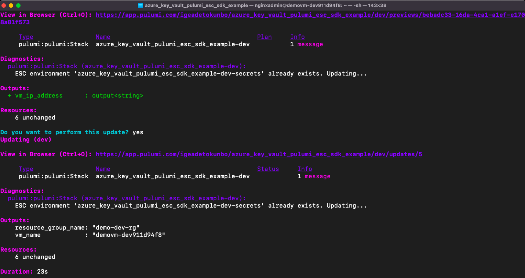525x278 pixels.
Task: Click 'Do you want to perform this update?' prompt
Action: click(65, 132)
